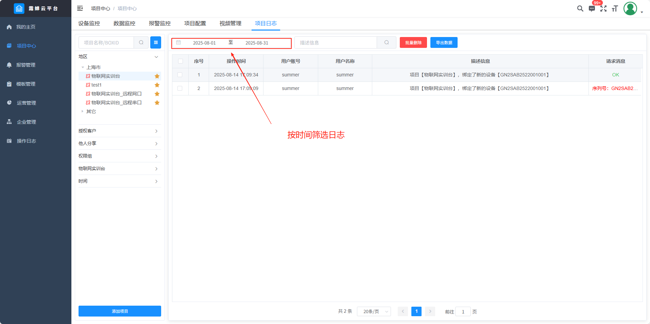Image resolution: width=650 pixels, height=324 pixels.
Task: Check the checkbox for row 2
Action: point(180,88)
